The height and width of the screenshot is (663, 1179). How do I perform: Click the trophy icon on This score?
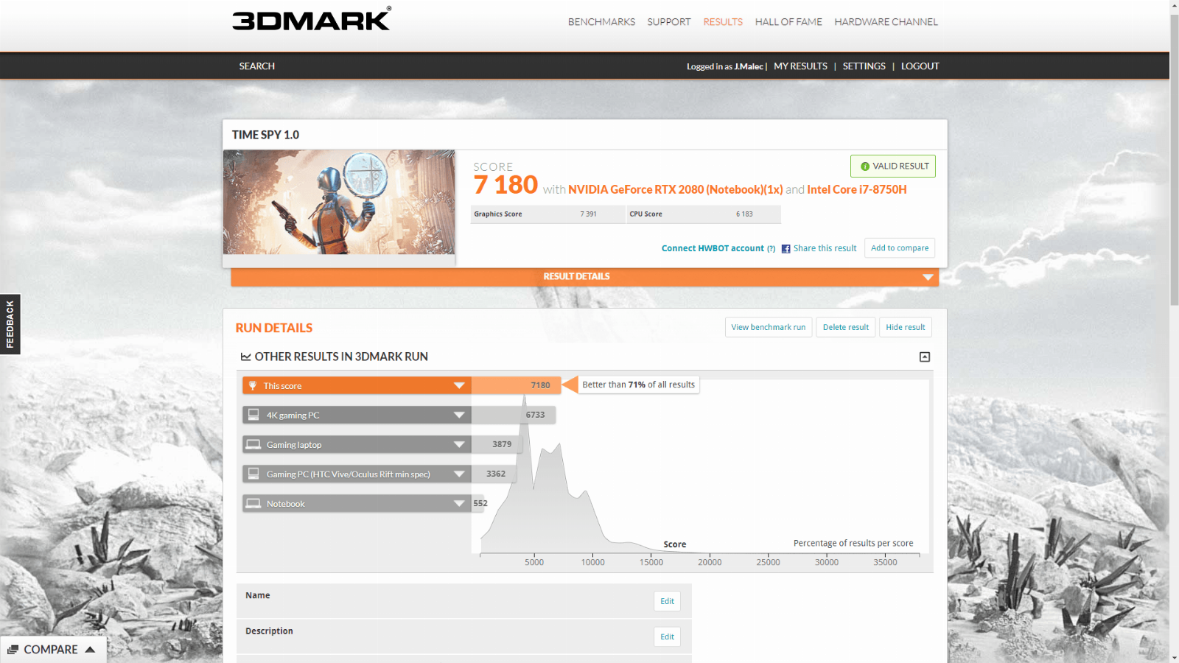[x=253, y=385]
